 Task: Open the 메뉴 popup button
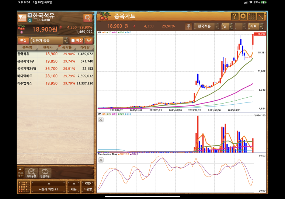[x=74, y=187]
